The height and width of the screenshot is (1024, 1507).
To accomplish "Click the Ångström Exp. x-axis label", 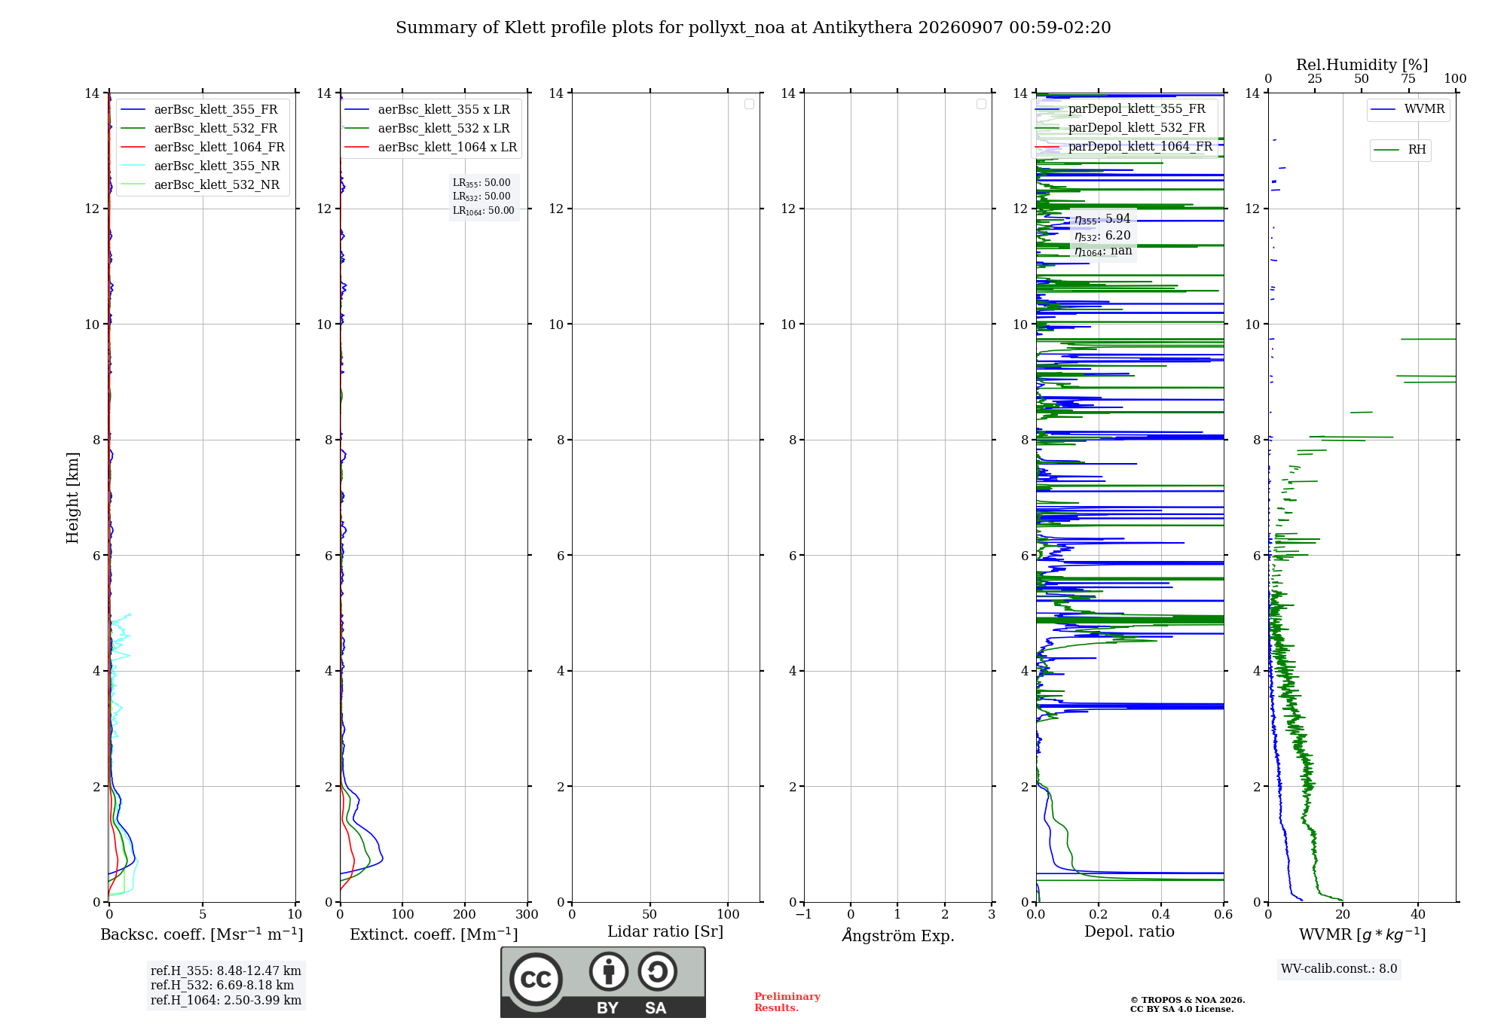I will (898, 935).
